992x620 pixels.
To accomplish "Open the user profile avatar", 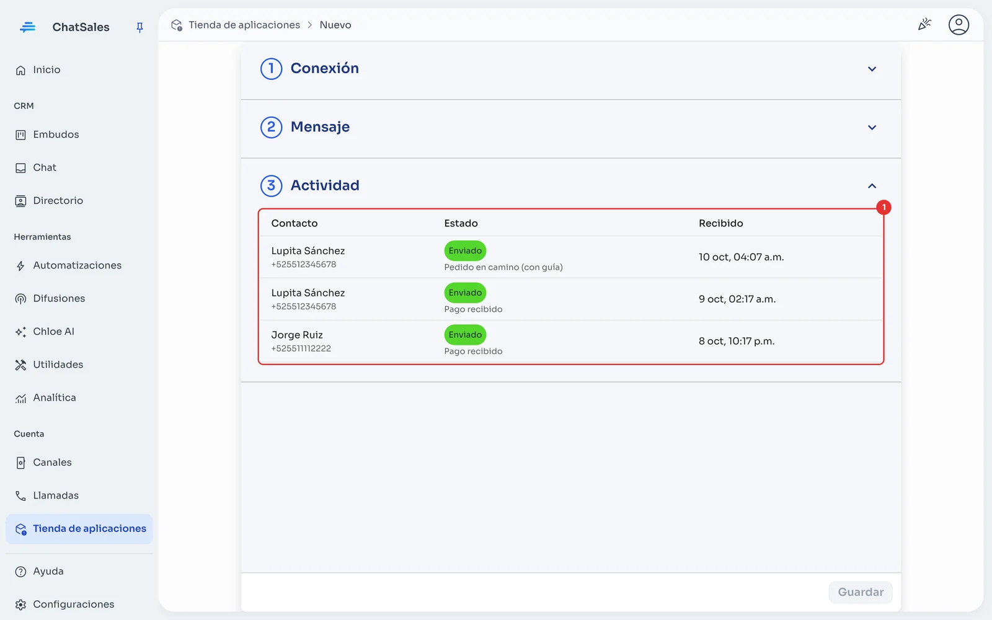I will tap(959, 25).
